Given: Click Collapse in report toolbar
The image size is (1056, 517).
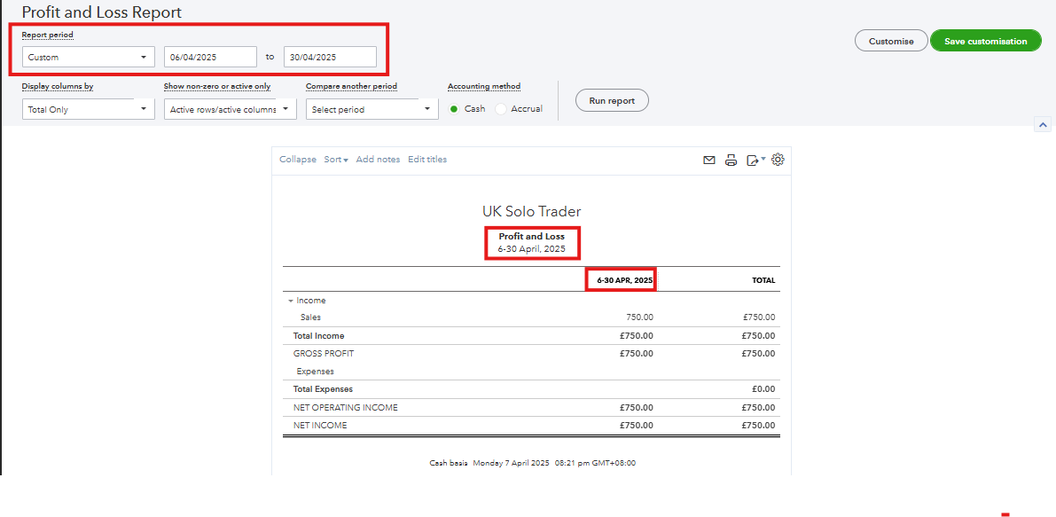Looking at the screenshot, I should click(297, 160).
